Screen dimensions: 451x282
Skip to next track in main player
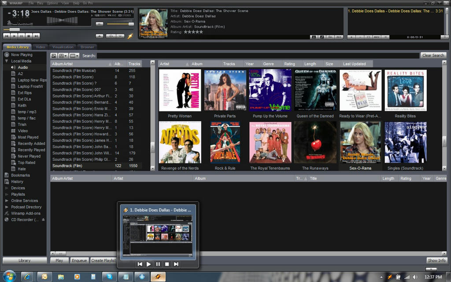pos(36,36)
